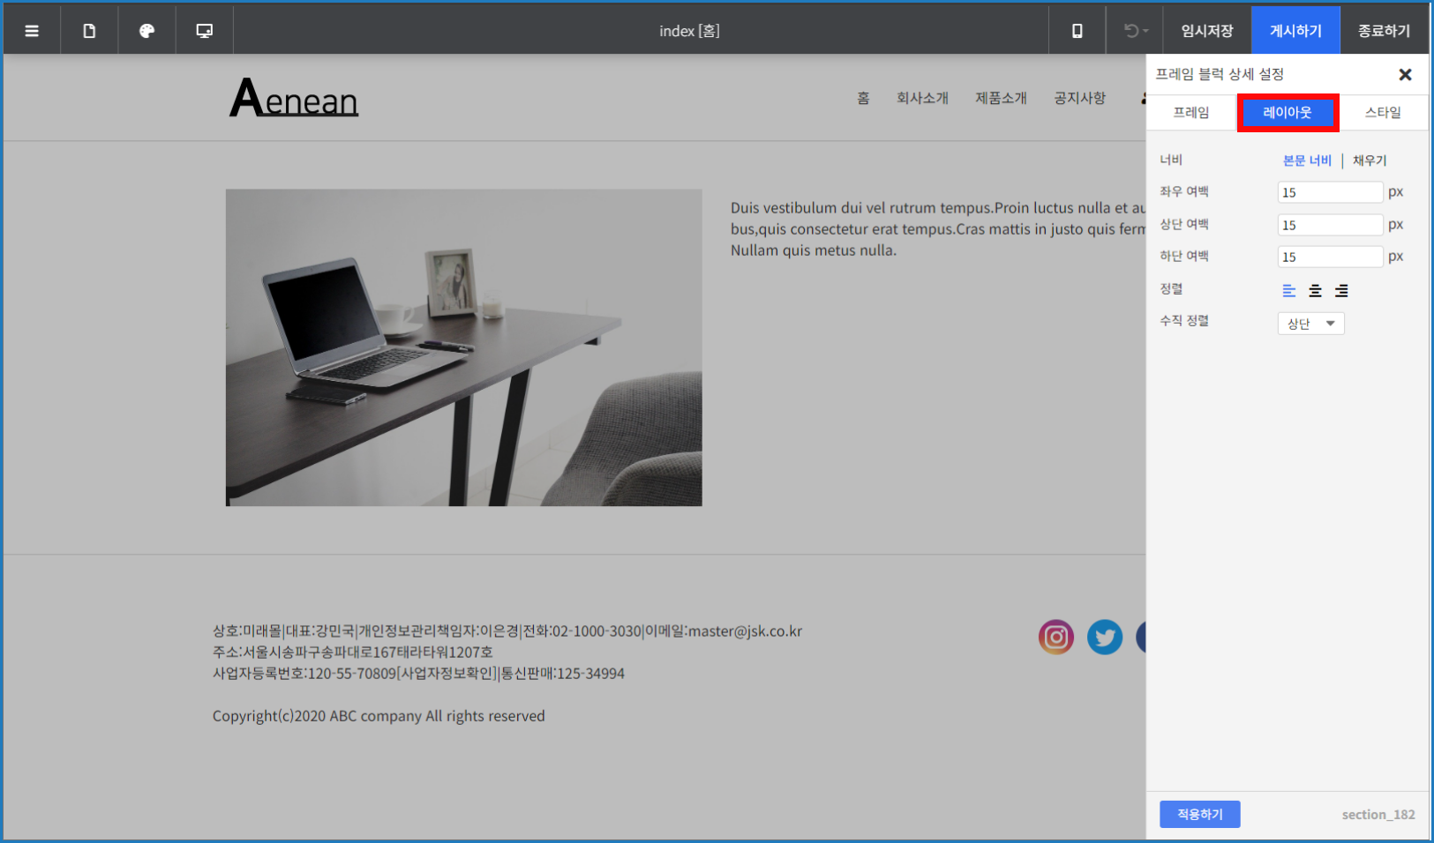This screenshot has width=1434, height=843.
Task: Choose 채우기 width option
Action: [1370, 160]
